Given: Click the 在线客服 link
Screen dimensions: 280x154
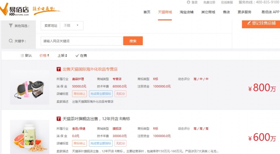Looking at the screenshot, I should click(227, 2).
